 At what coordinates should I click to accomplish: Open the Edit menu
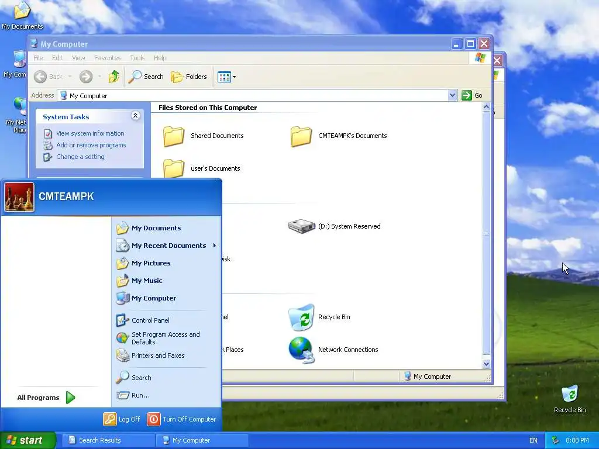(57, 58)
